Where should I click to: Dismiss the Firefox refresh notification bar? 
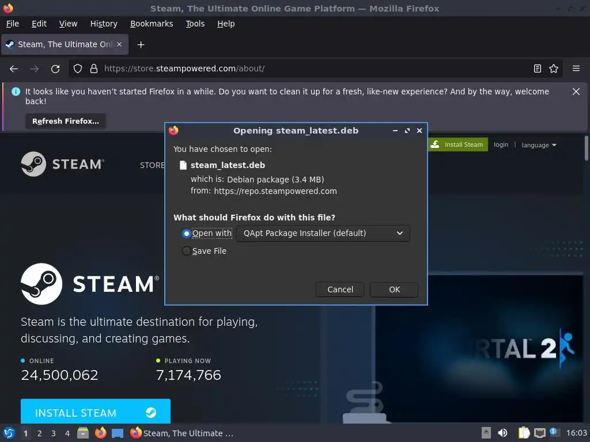point(576,92)
